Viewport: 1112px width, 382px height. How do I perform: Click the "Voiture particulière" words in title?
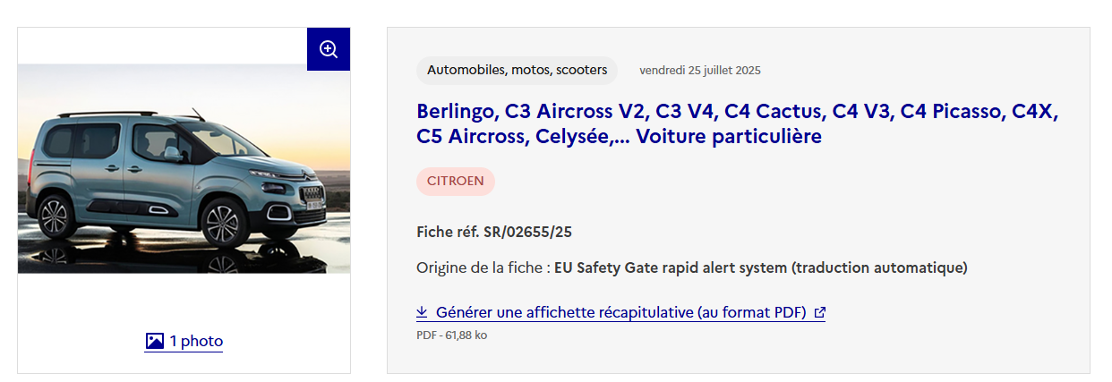(729, 137)
